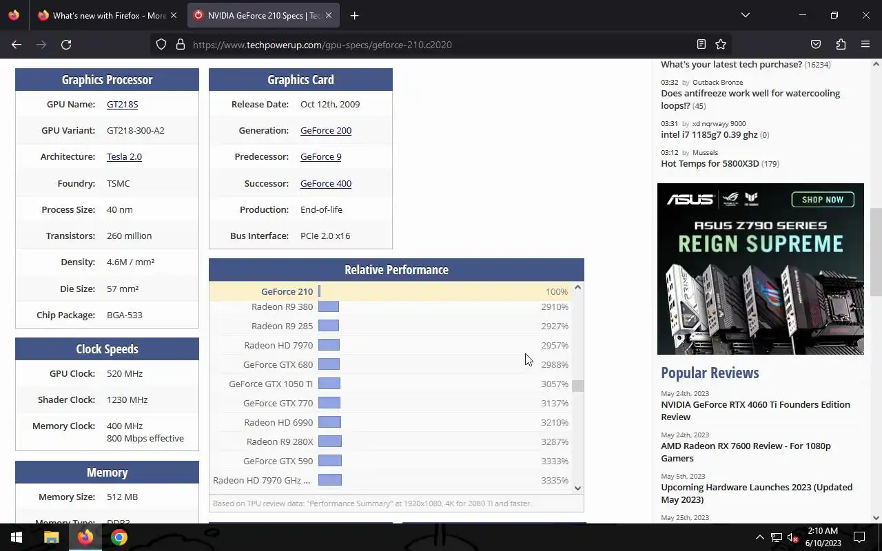Open the tracking protection shield icon
The width and height of the screenshot is (882, 551).
click(161, 44)
